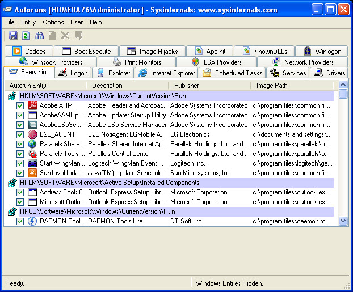Select the Parallels Share... globe icon
Viewport: 353px width, 292px height.
(32, 144)
